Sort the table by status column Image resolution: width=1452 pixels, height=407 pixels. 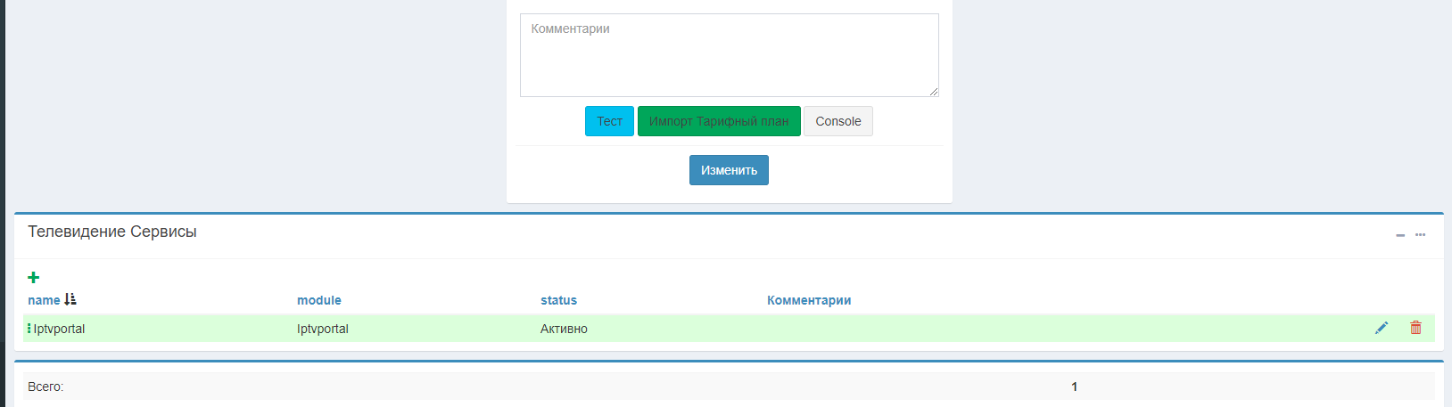click(558, 300)
